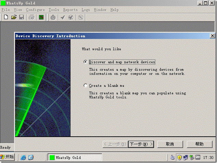Click the 上一步 (B) back button
The width and height of the screenshot is (217, 163).
coord(115,144)
